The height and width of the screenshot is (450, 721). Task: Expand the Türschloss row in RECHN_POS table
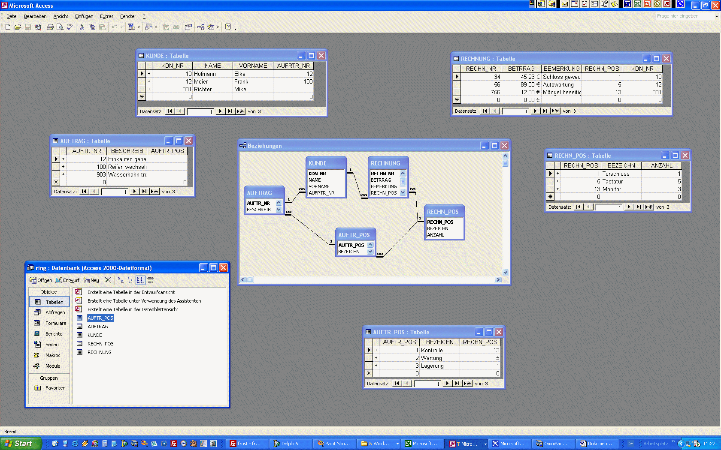557,174
